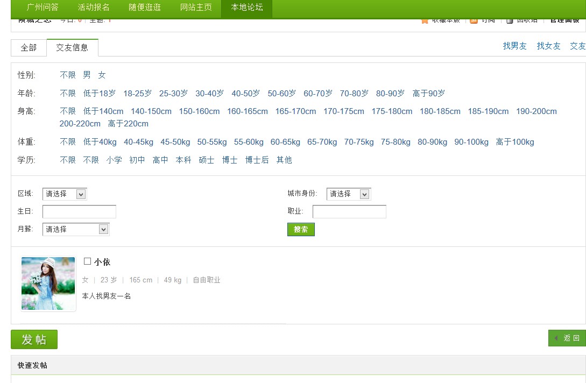Screen dimensions: 586x383
Task: Open 本地论坛 in the top navigation
Action: tap(246, 8)
